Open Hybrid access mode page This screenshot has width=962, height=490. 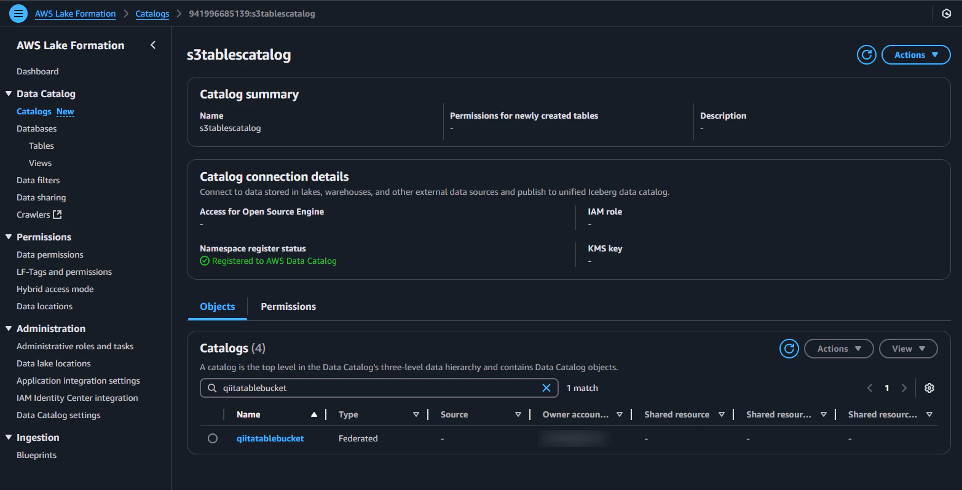(x=55, y=289)
